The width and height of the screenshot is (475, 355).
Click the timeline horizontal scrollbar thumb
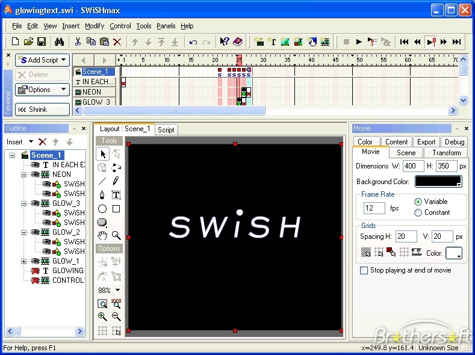[x=174, y=111]
